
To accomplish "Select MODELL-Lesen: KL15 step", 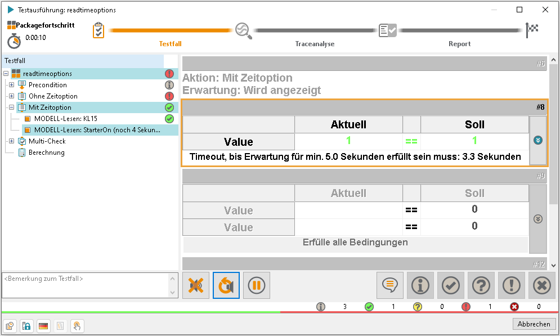I will pyautogui.click(x=66, y=119).
